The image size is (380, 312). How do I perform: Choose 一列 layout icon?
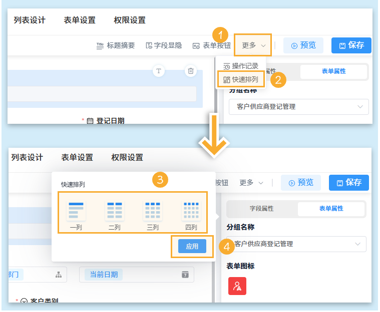click(x=76, y=210)
